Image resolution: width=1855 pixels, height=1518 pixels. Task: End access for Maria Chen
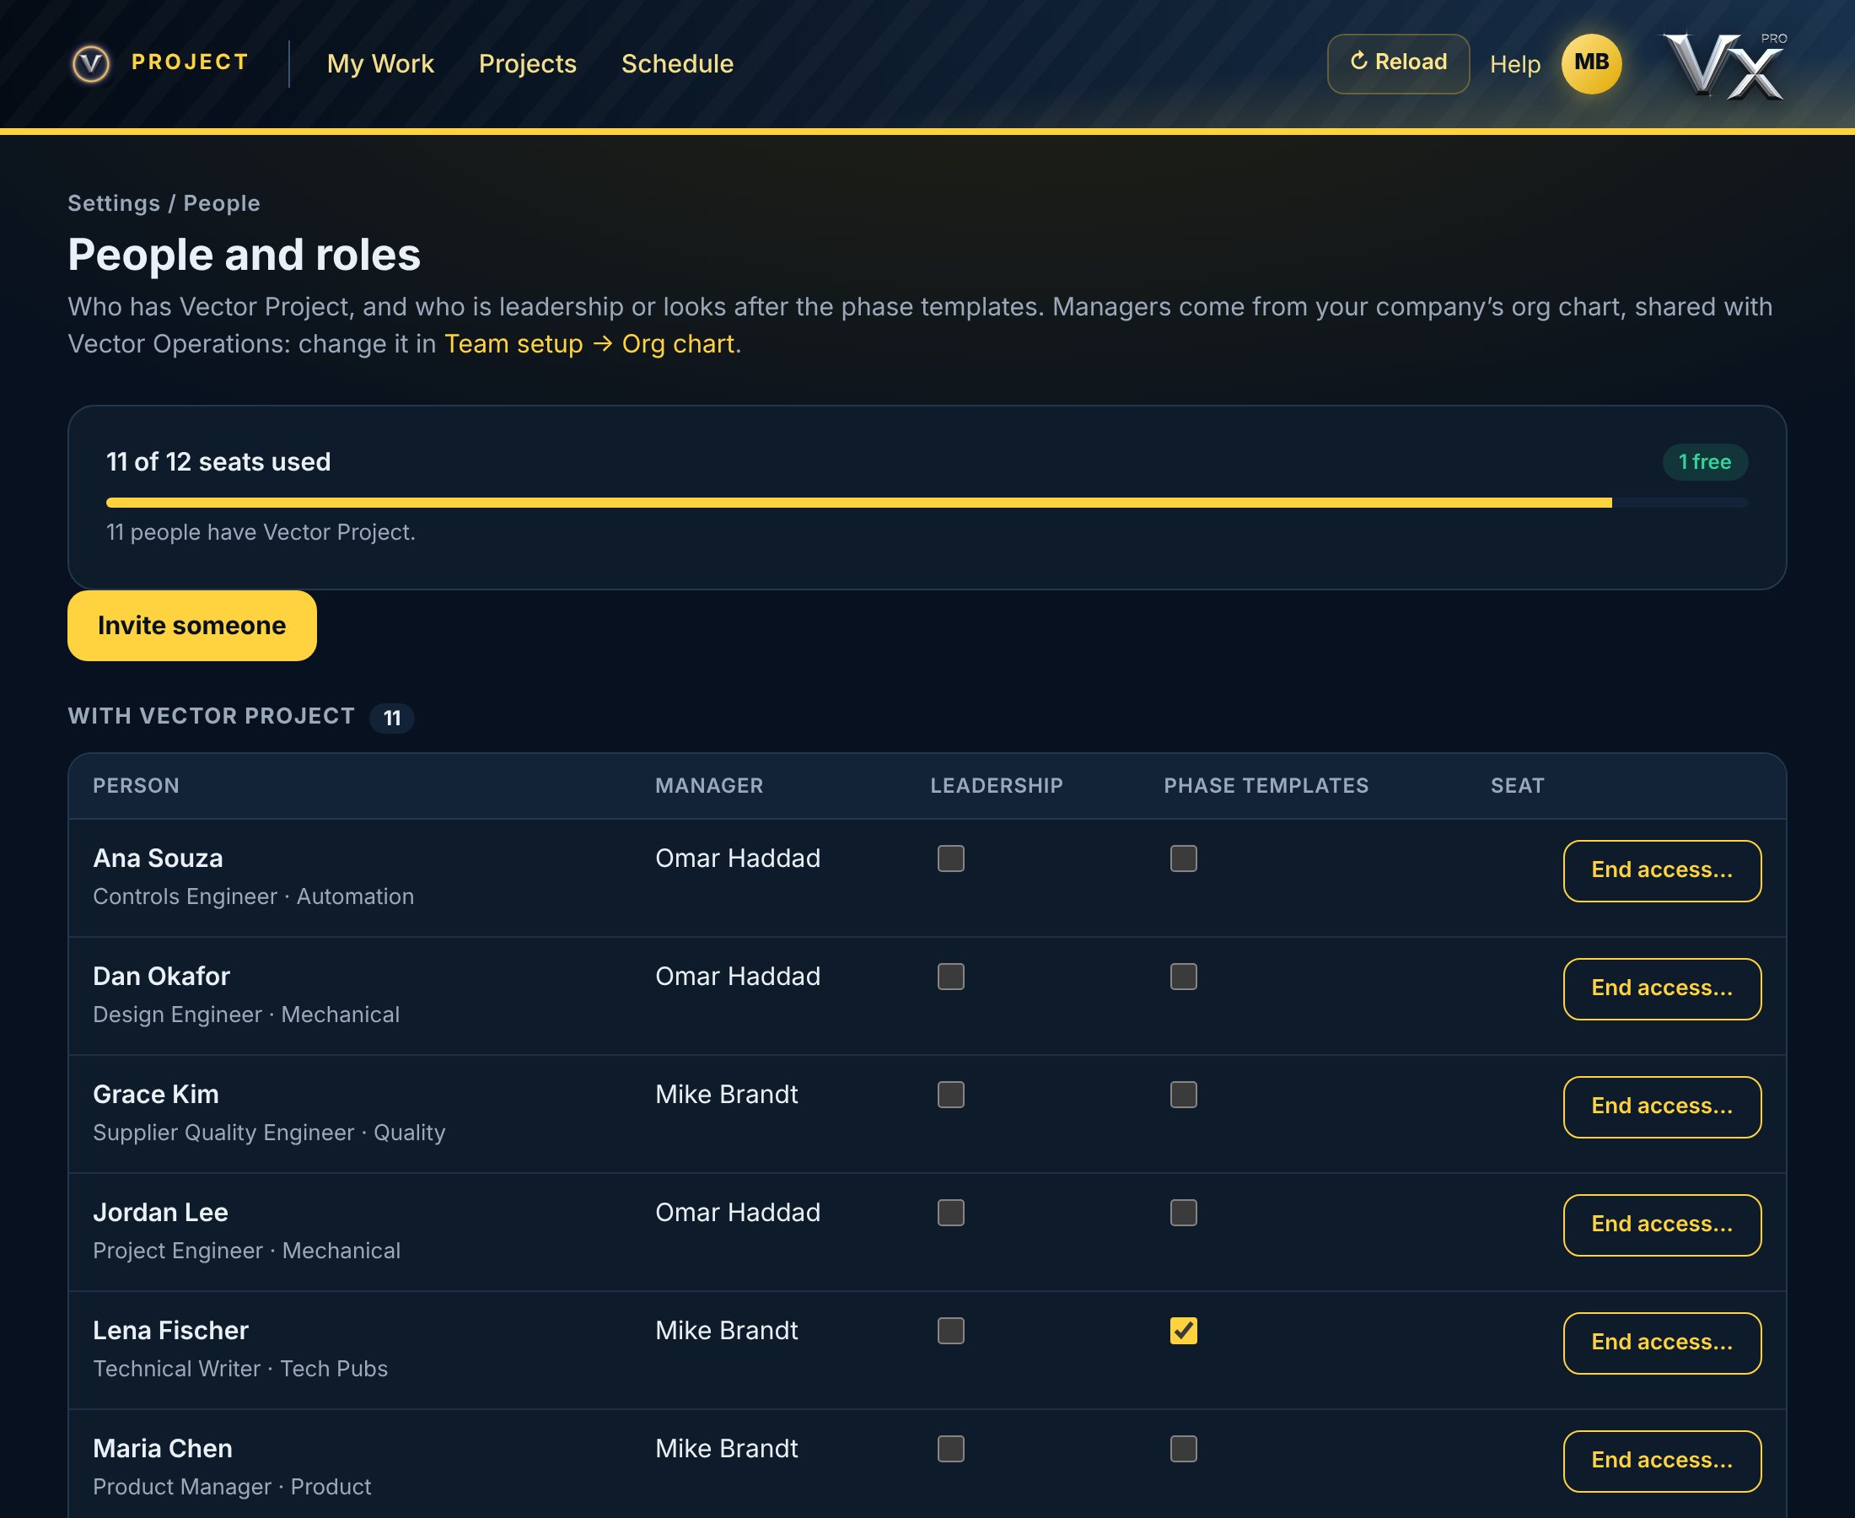[x=1661, y=1461]
